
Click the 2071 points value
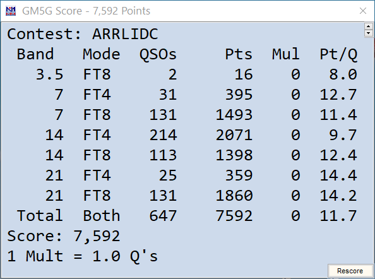point(234,135)
